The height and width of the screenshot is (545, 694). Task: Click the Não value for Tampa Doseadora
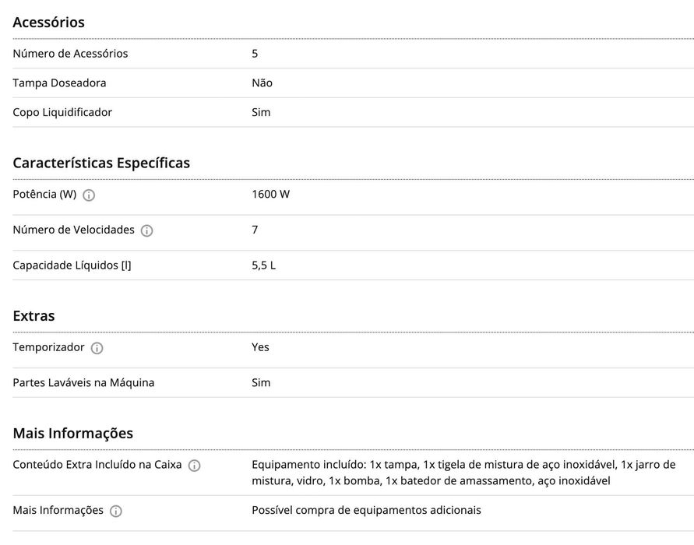click(262, 83)
